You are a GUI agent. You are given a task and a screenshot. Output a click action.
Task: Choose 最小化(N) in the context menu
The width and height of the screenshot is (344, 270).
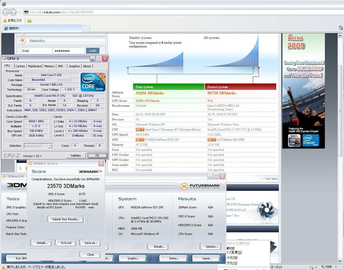pos(232,258)
